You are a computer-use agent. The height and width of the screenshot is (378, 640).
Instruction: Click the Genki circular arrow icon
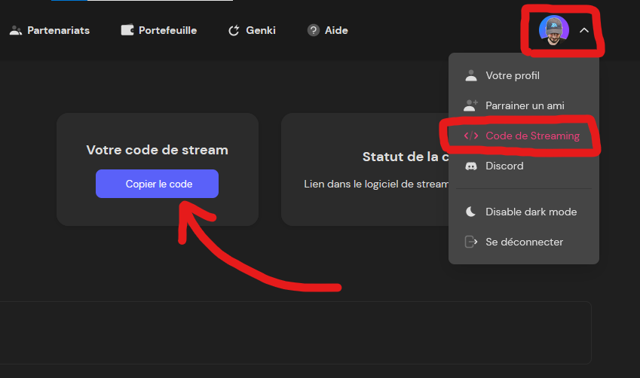[234, 31]
